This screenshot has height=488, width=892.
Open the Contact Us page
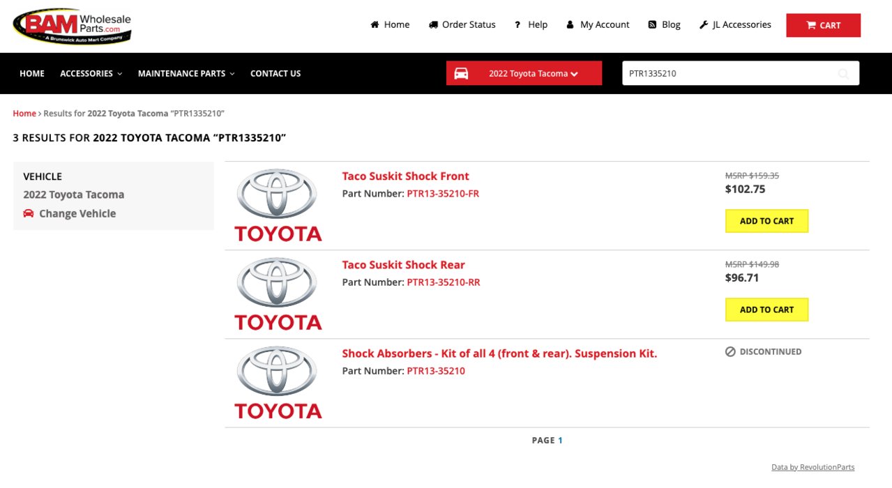coord(275,73)
